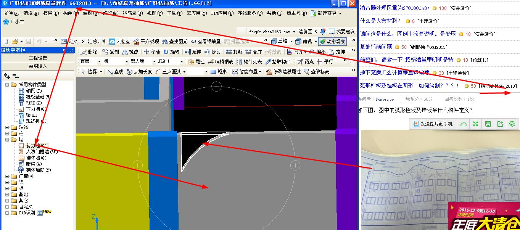Image resolution: width=520 pixels, height=230 pixels.
Task: Open the 钢筋量(Q) menu
Action: tap(133, 13)
